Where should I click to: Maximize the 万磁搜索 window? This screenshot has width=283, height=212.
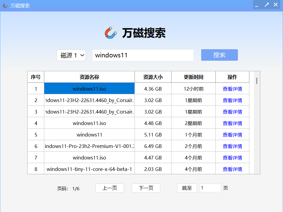click(x=267, y=5)
